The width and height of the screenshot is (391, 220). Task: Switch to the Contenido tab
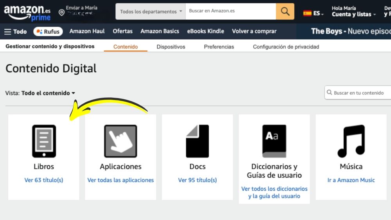pos(126,47)
